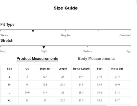Screen dimensions: 137x106
Task: Click the Fit Type slider marker
Action: (33, 31)
